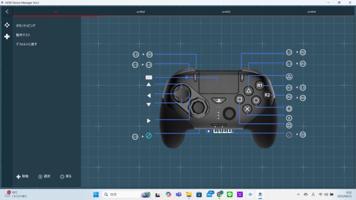This screenshot has width=356, height=200.
Task: Show hidden system tray icons
Action: click(298, 195)
